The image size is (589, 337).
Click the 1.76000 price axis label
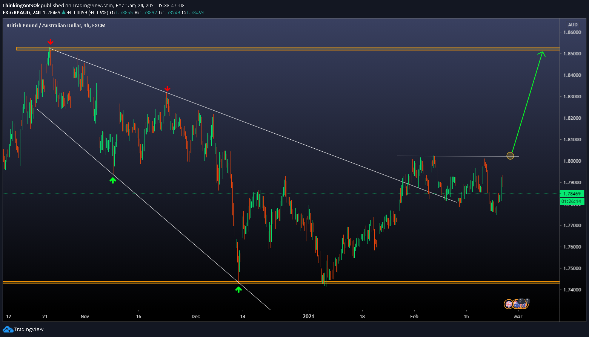click(x=572, y=247)
